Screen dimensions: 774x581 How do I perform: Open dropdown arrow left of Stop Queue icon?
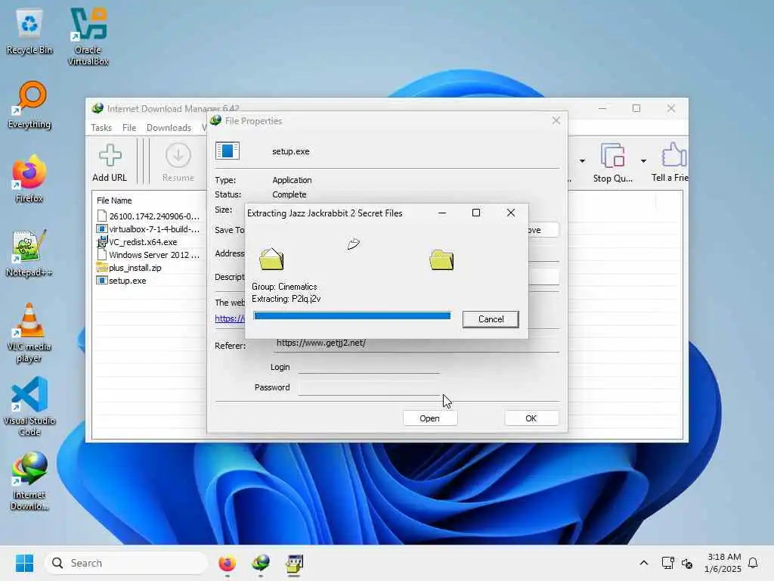click(x=583, y=161)
